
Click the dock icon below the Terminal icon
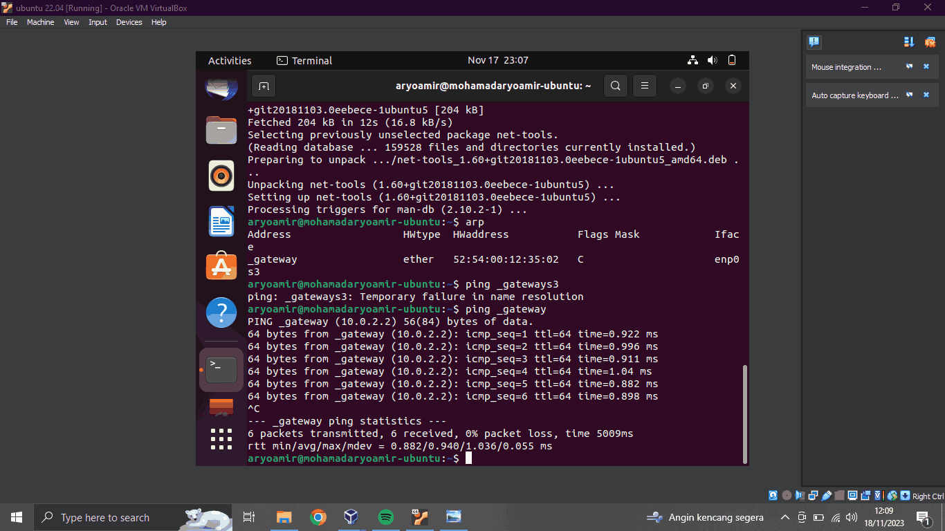coord(221,406)
